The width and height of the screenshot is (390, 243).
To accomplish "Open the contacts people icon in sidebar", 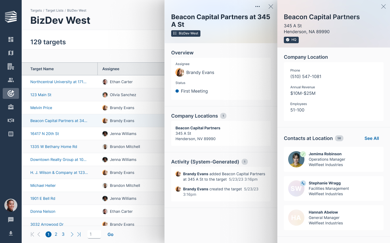I will point(11,80).
